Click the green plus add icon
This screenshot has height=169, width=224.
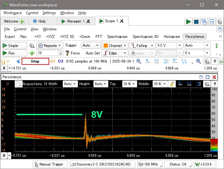click(32, 53)
